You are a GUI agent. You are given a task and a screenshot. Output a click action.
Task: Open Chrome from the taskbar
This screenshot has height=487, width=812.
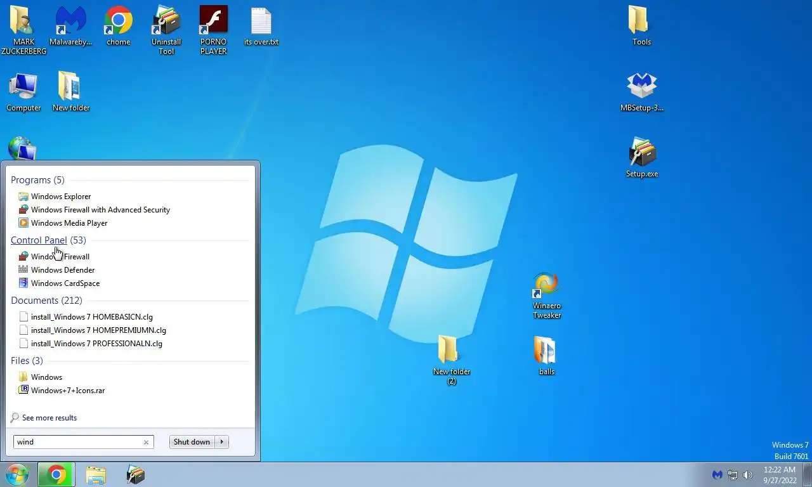point(56,474)
